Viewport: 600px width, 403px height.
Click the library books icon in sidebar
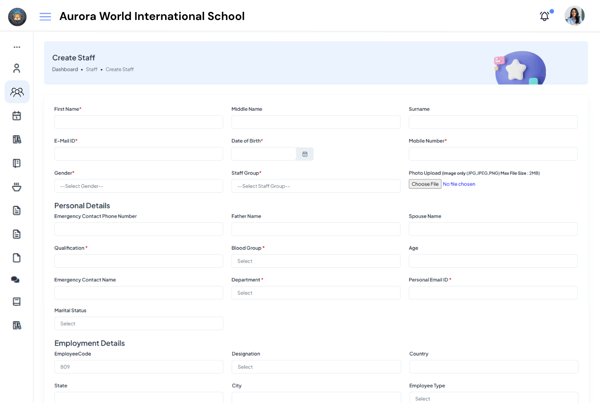[x=17, y=139]
